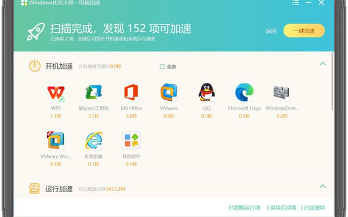Image resolution: width=348 pixels, height=217 pixels.
Task: Click the 3.1秒 time under 爱站seo
Action: coord(94,116)
